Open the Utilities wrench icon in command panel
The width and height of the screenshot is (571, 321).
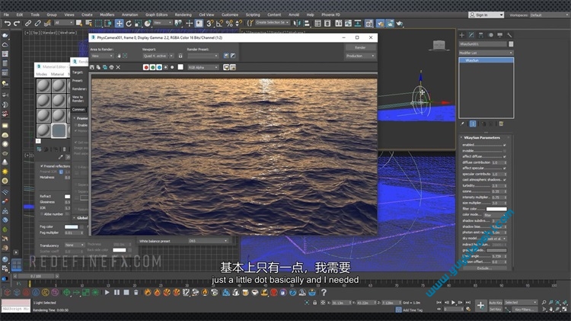[509, 35]
